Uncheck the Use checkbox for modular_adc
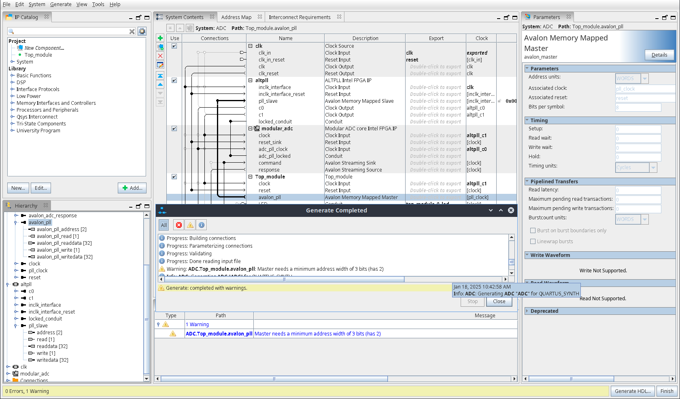Viewport: 680px width, 399px height. click(x=174, y=128)
